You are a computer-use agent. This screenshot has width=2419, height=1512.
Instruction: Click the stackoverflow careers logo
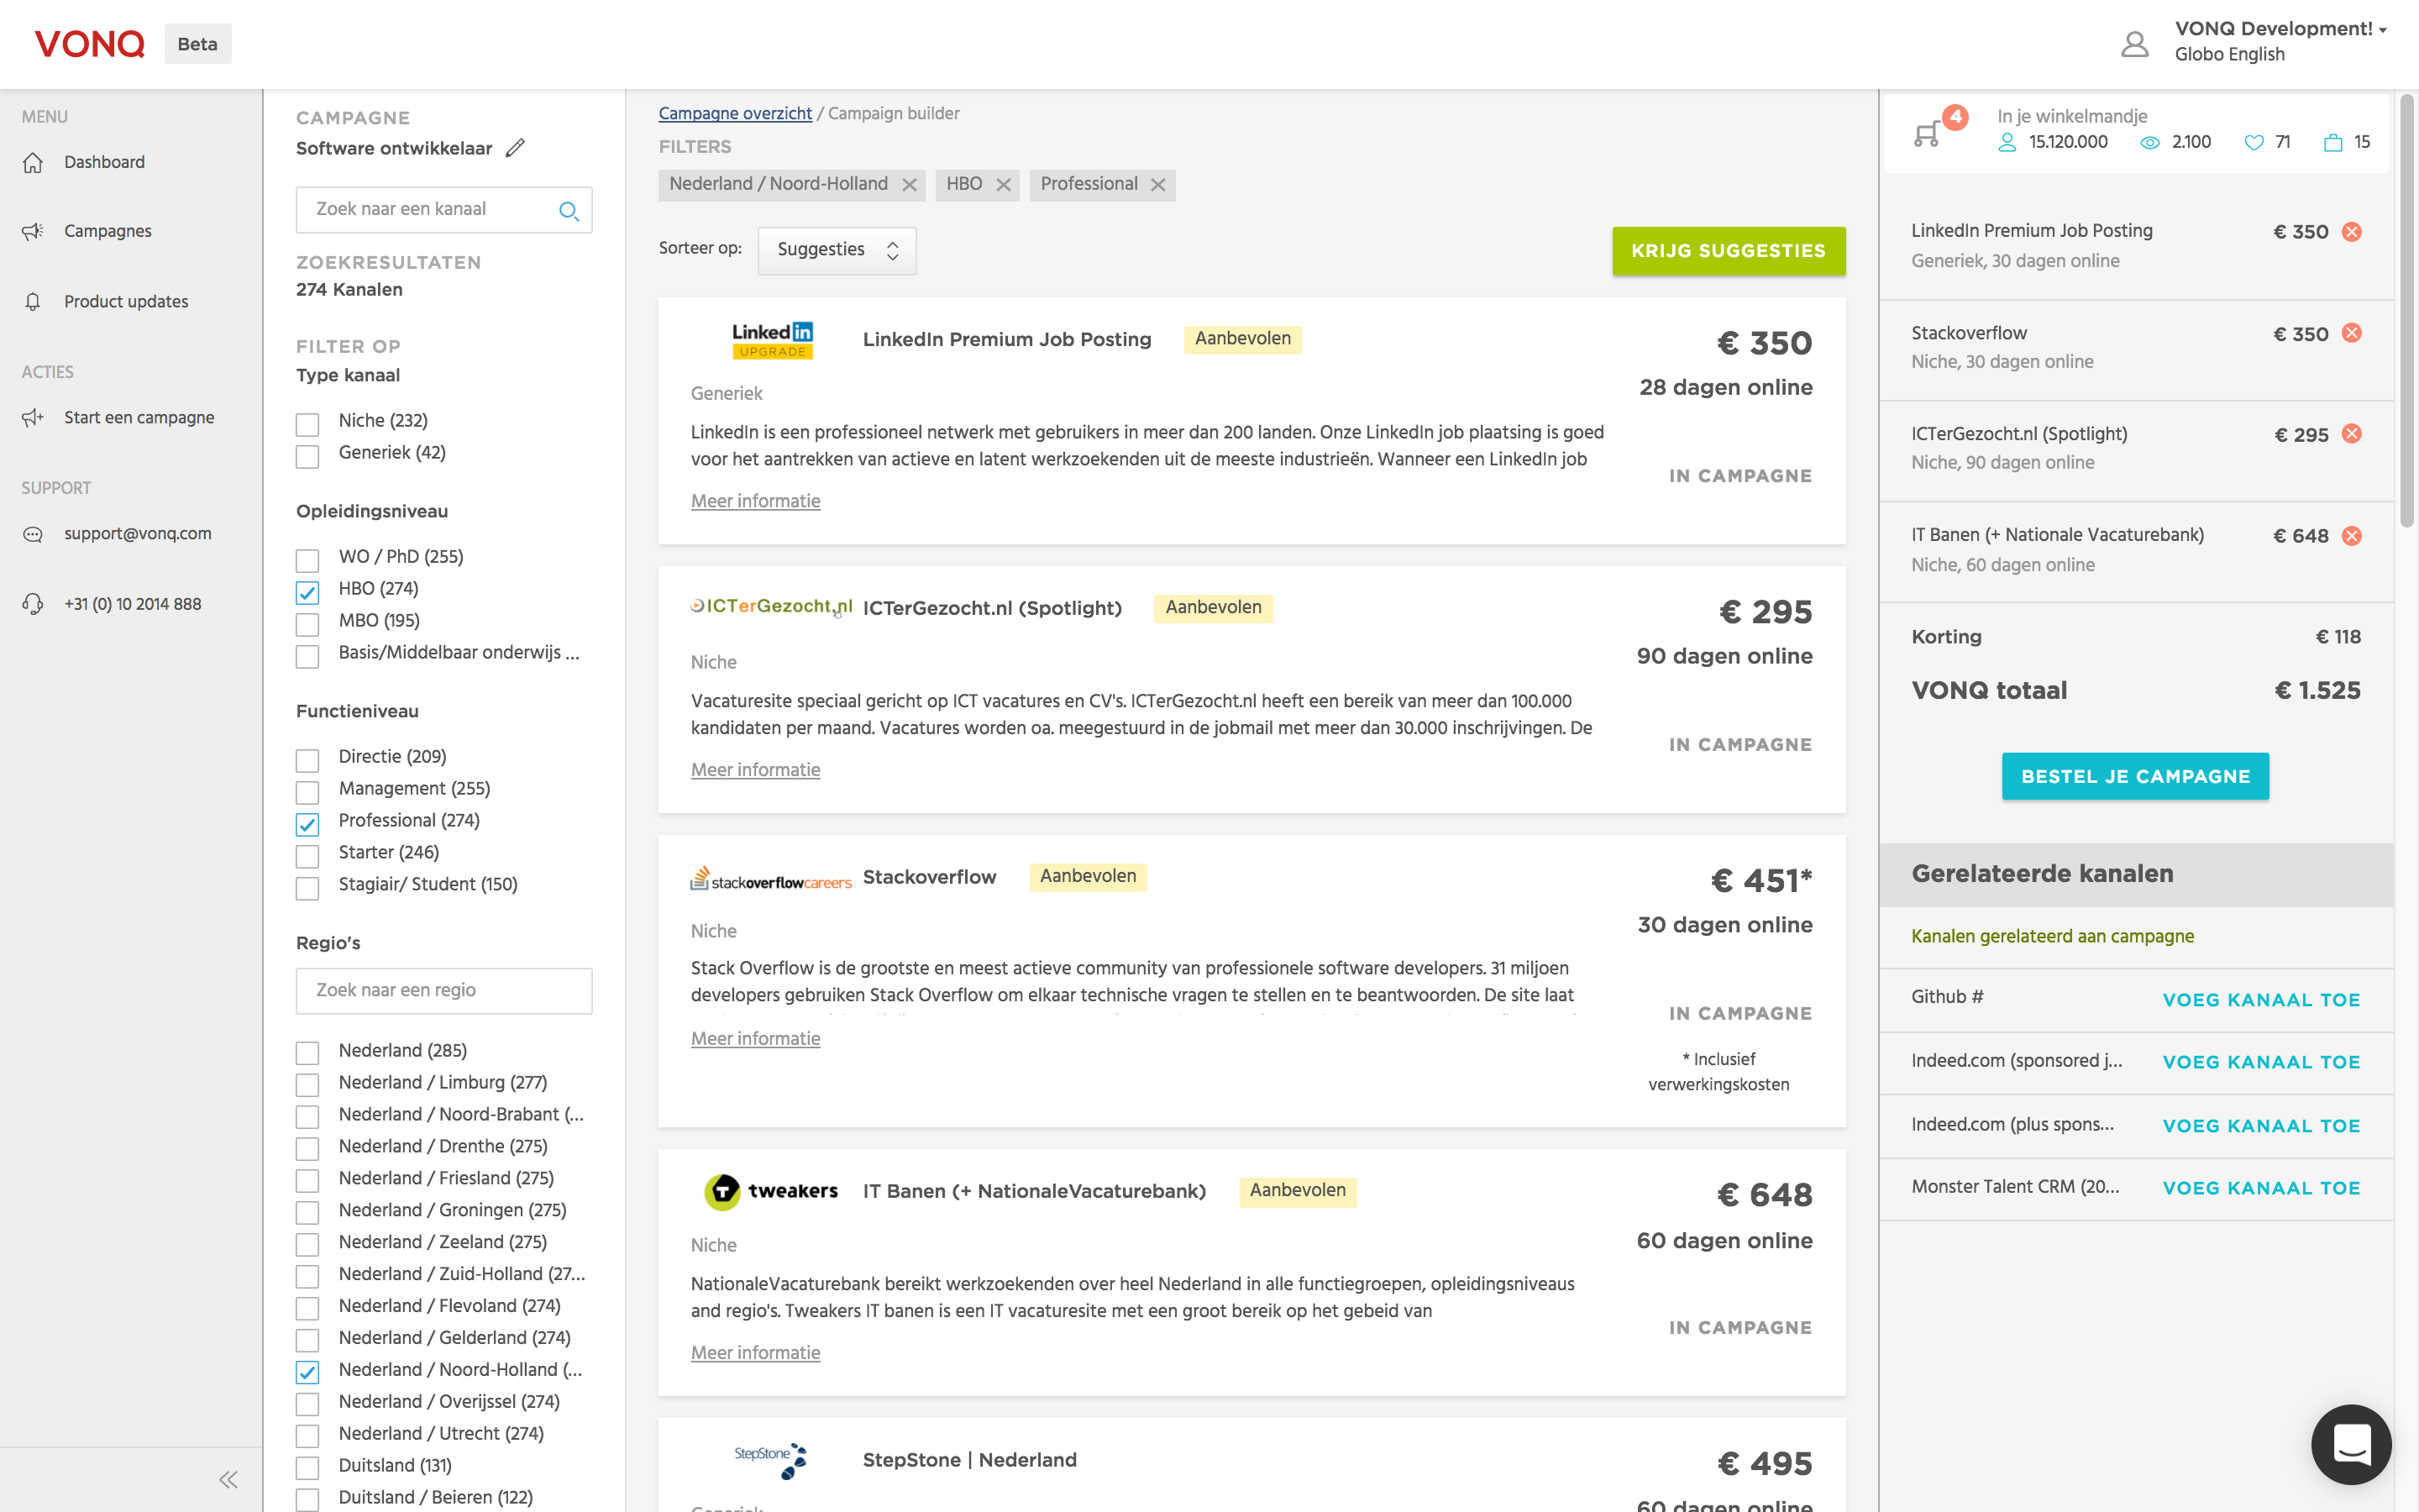771,879
